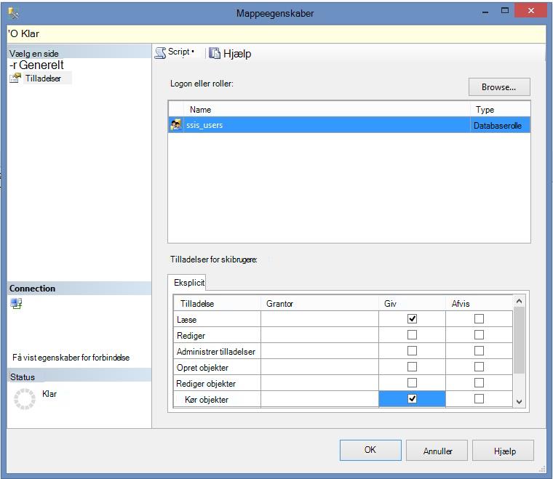This screenshot has width=553, height=479.
Task: Uncheck Giv for Læse permission
Action: click(x=412, y=319)
